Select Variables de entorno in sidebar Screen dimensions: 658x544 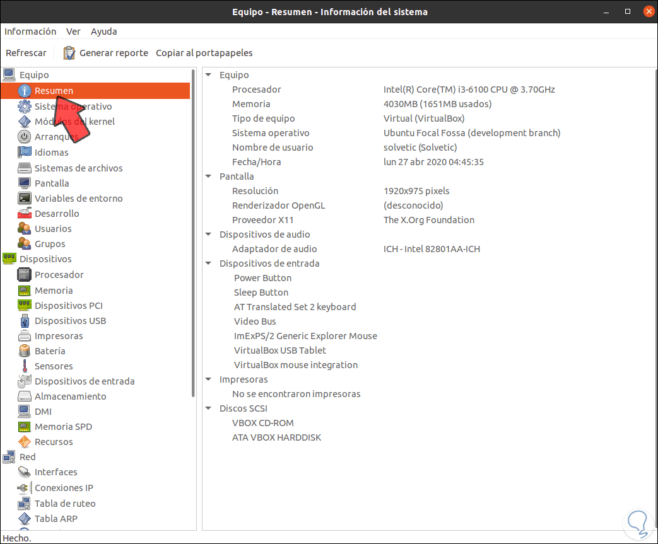(79, 199)
